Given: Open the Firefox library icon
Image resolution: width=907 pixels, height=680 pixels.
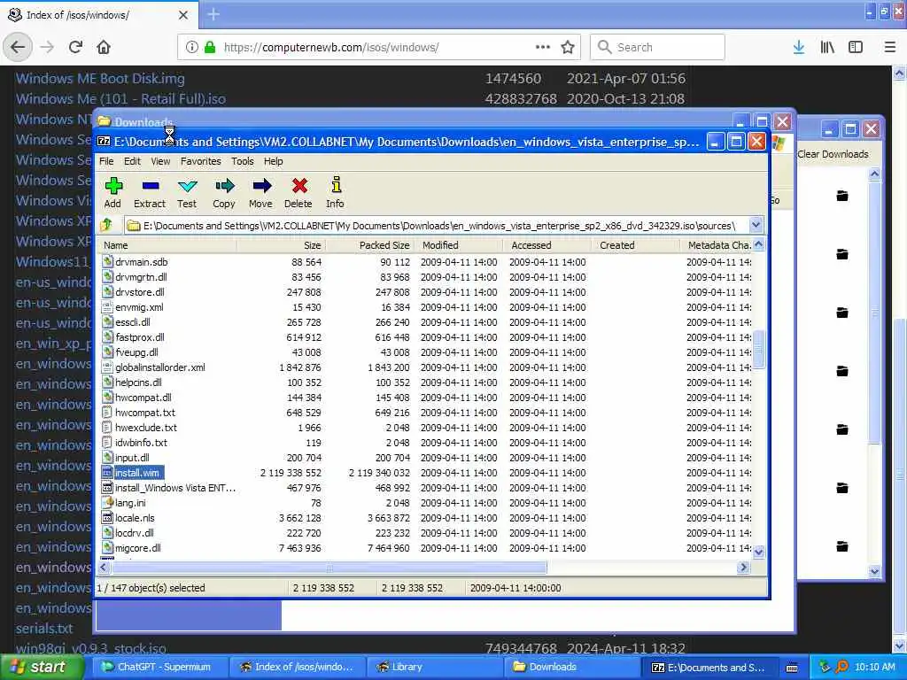Looking at the screenshot, I should [x=827, y=47].
